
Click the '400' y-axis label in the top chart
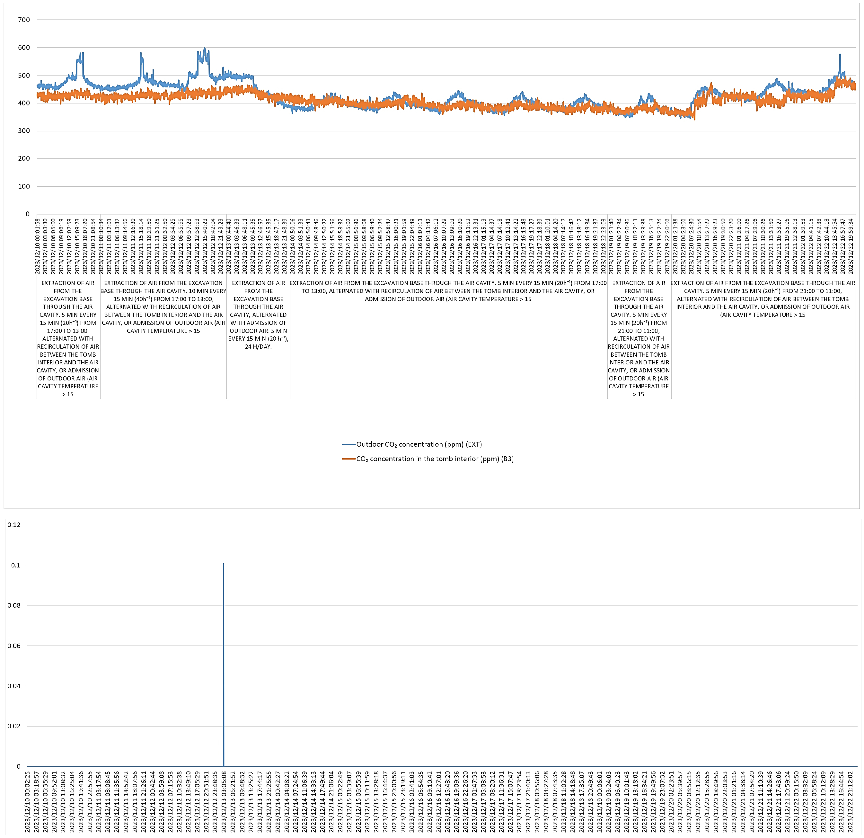[24, 103]
